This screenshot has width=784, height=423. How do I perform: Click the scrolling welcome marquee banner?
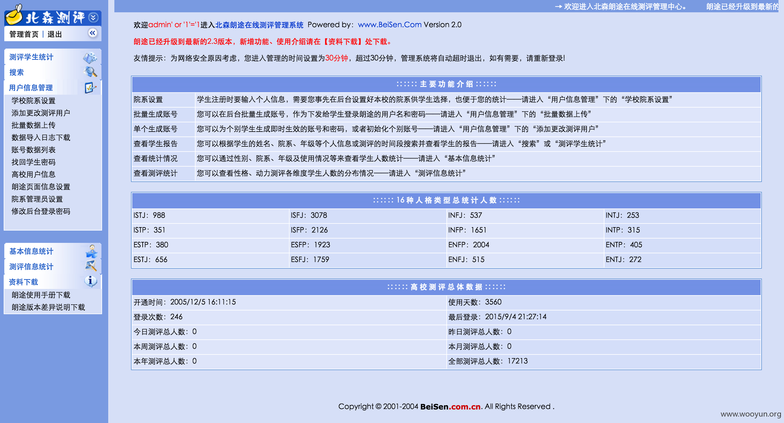[446, 6]
